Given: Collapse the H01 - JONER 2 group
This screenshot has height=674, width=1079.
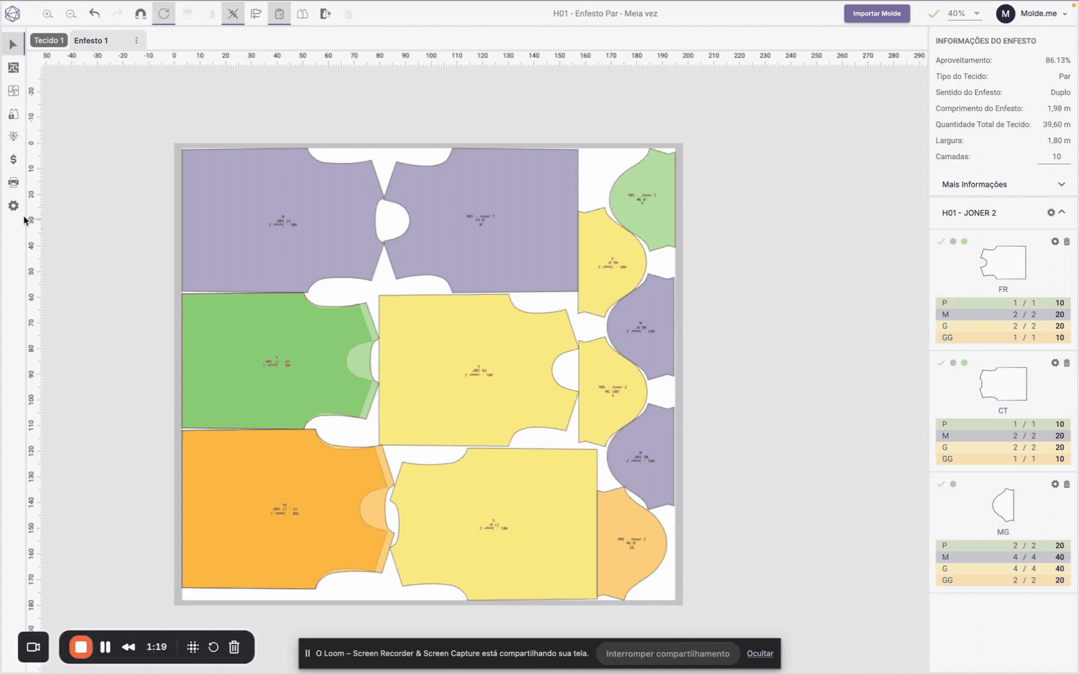Looking at the screenshot, I should point(1062,212).
